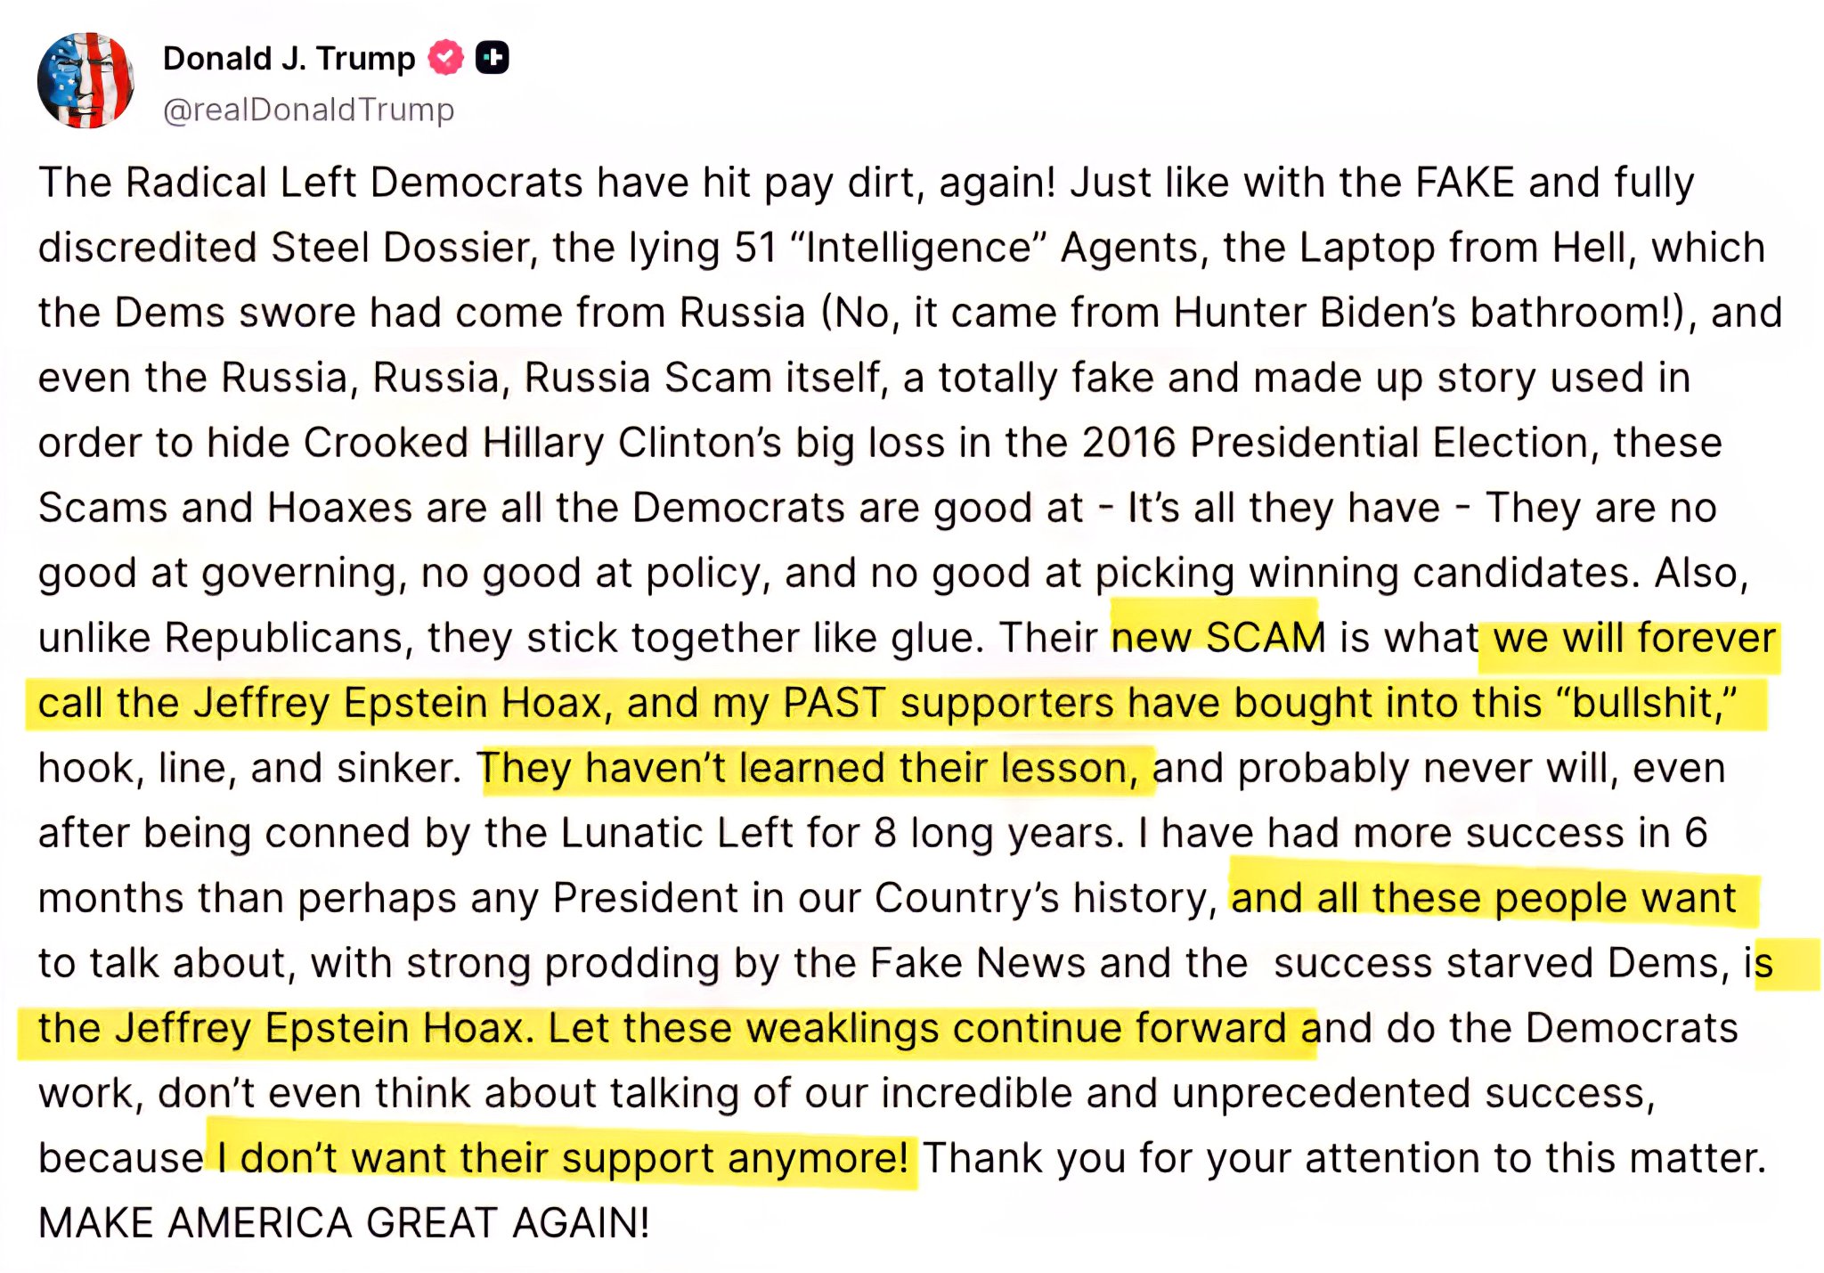The image size is (1824, 1273).
Task: Click the black plus badge icon
Action: pyautogui.click(x=492, y=58)
